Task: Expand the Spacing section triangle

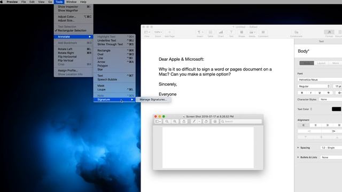Action: click(x=298, y=148)
